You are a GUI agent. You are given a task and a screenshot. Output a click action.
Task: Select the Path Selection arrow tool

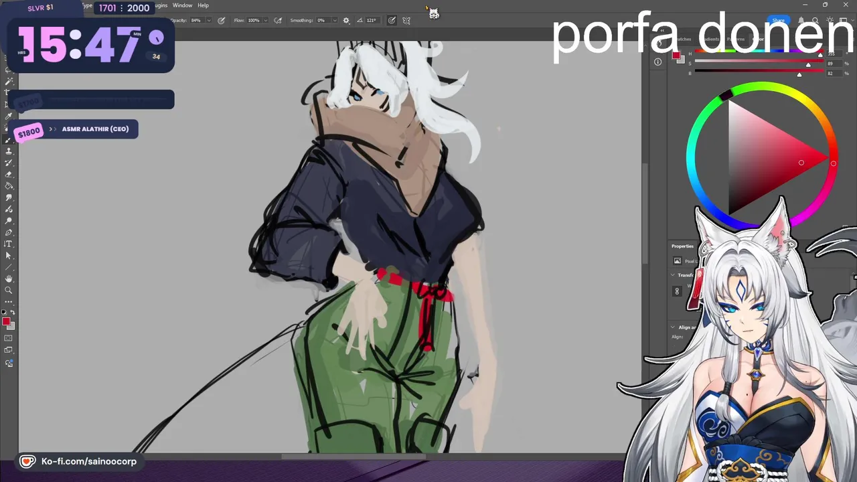pos(9,256)
